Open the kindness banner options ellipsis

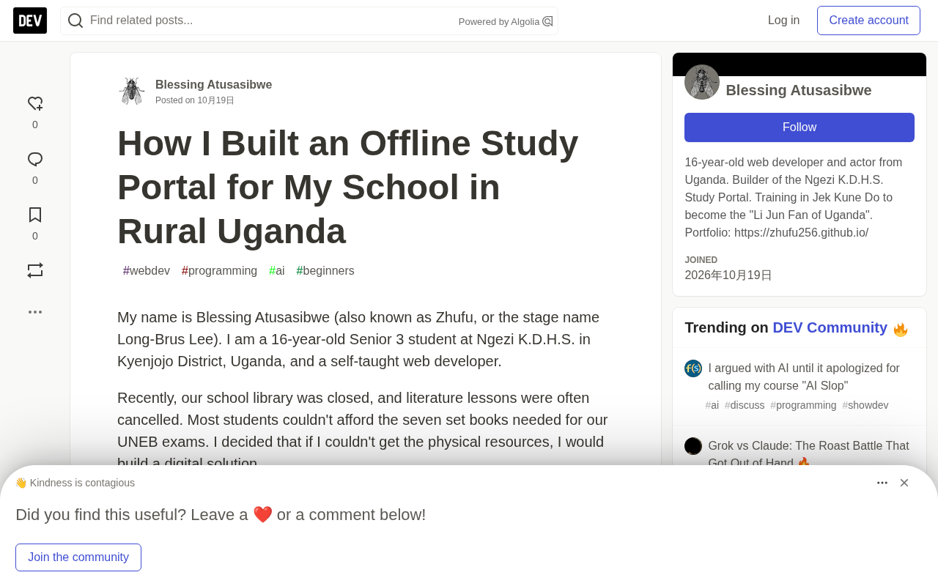[x=882, y=483]
